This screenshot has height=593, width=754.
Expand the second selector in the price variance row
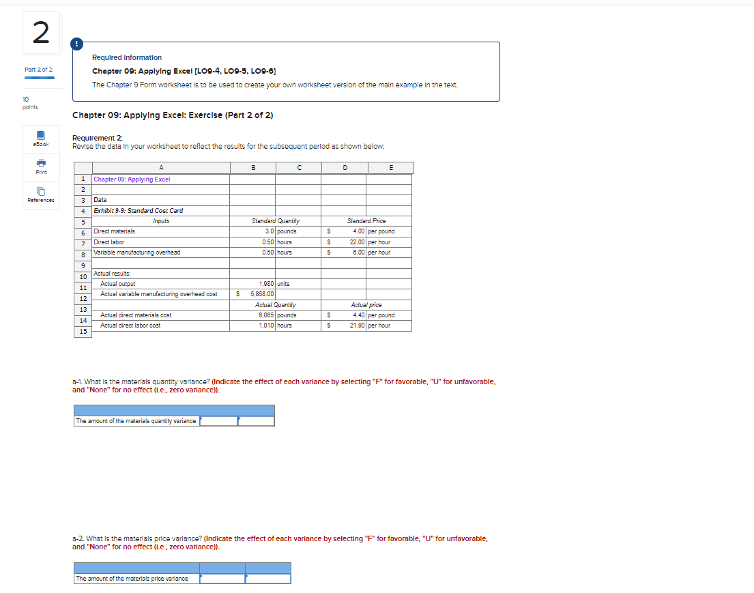[267, 578]
